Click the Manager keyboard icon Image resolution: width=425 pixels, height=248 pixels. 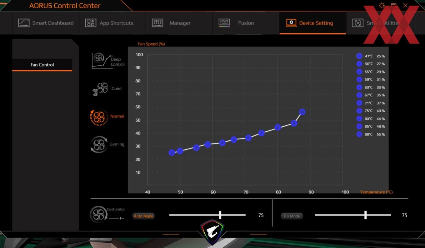(157, 23)
